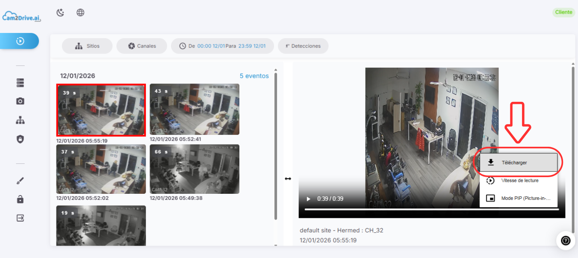Click the '0:39 / 0:39' playback time
Viewport: 578px width, 258px height.
[330, 199]
